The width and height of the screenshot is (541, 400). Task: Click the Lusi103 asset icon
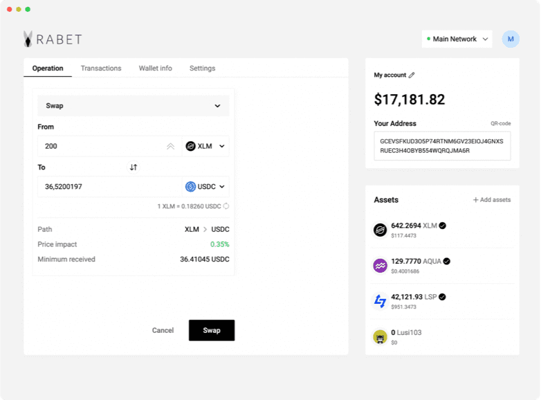[x=380, y=337]
